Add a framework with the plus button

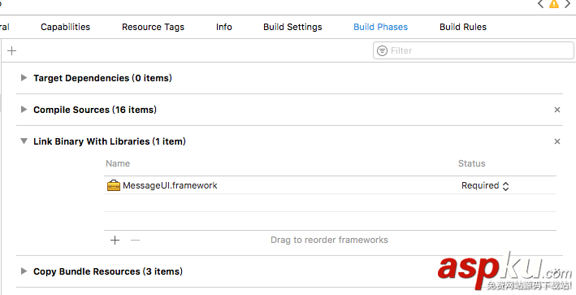[x=115, y=241]
